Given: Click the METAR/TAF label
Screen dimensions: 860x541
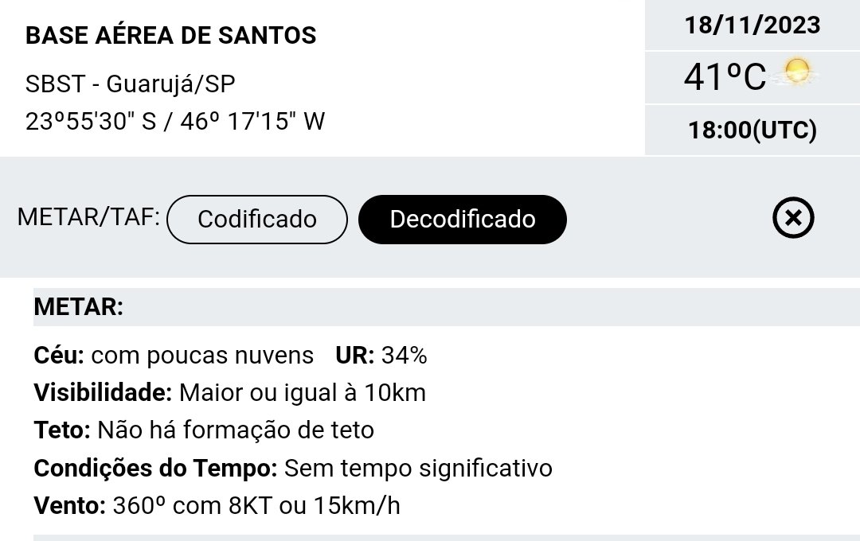Looking at the screenshot, I should pos(88,217).
